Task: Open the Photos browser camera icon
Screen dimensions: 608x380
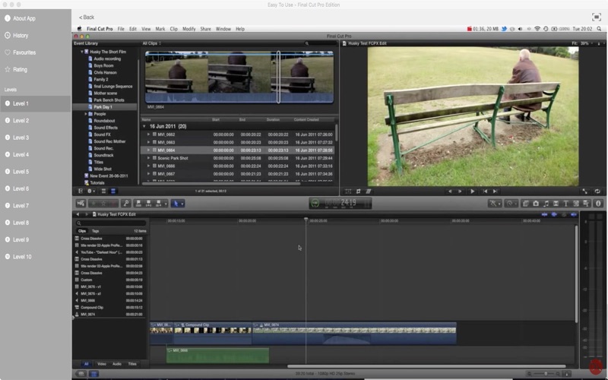Action: (x=536, y=203)
